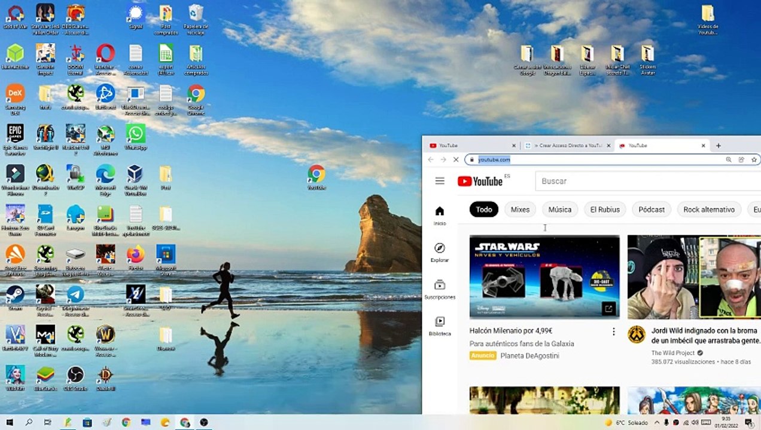The image size is (761, 430).
Task: Open The Wild Project channel avatar
Action: pos(636,334)
